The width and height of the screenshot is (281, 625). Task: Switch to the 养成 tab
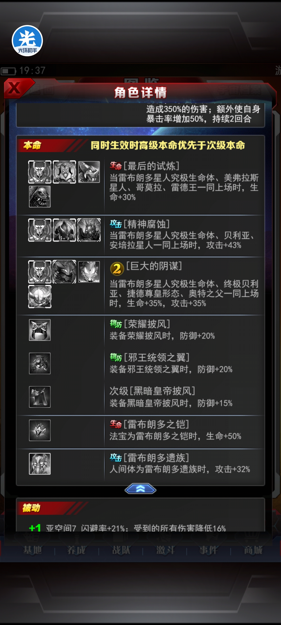click(x=76, y=550)
